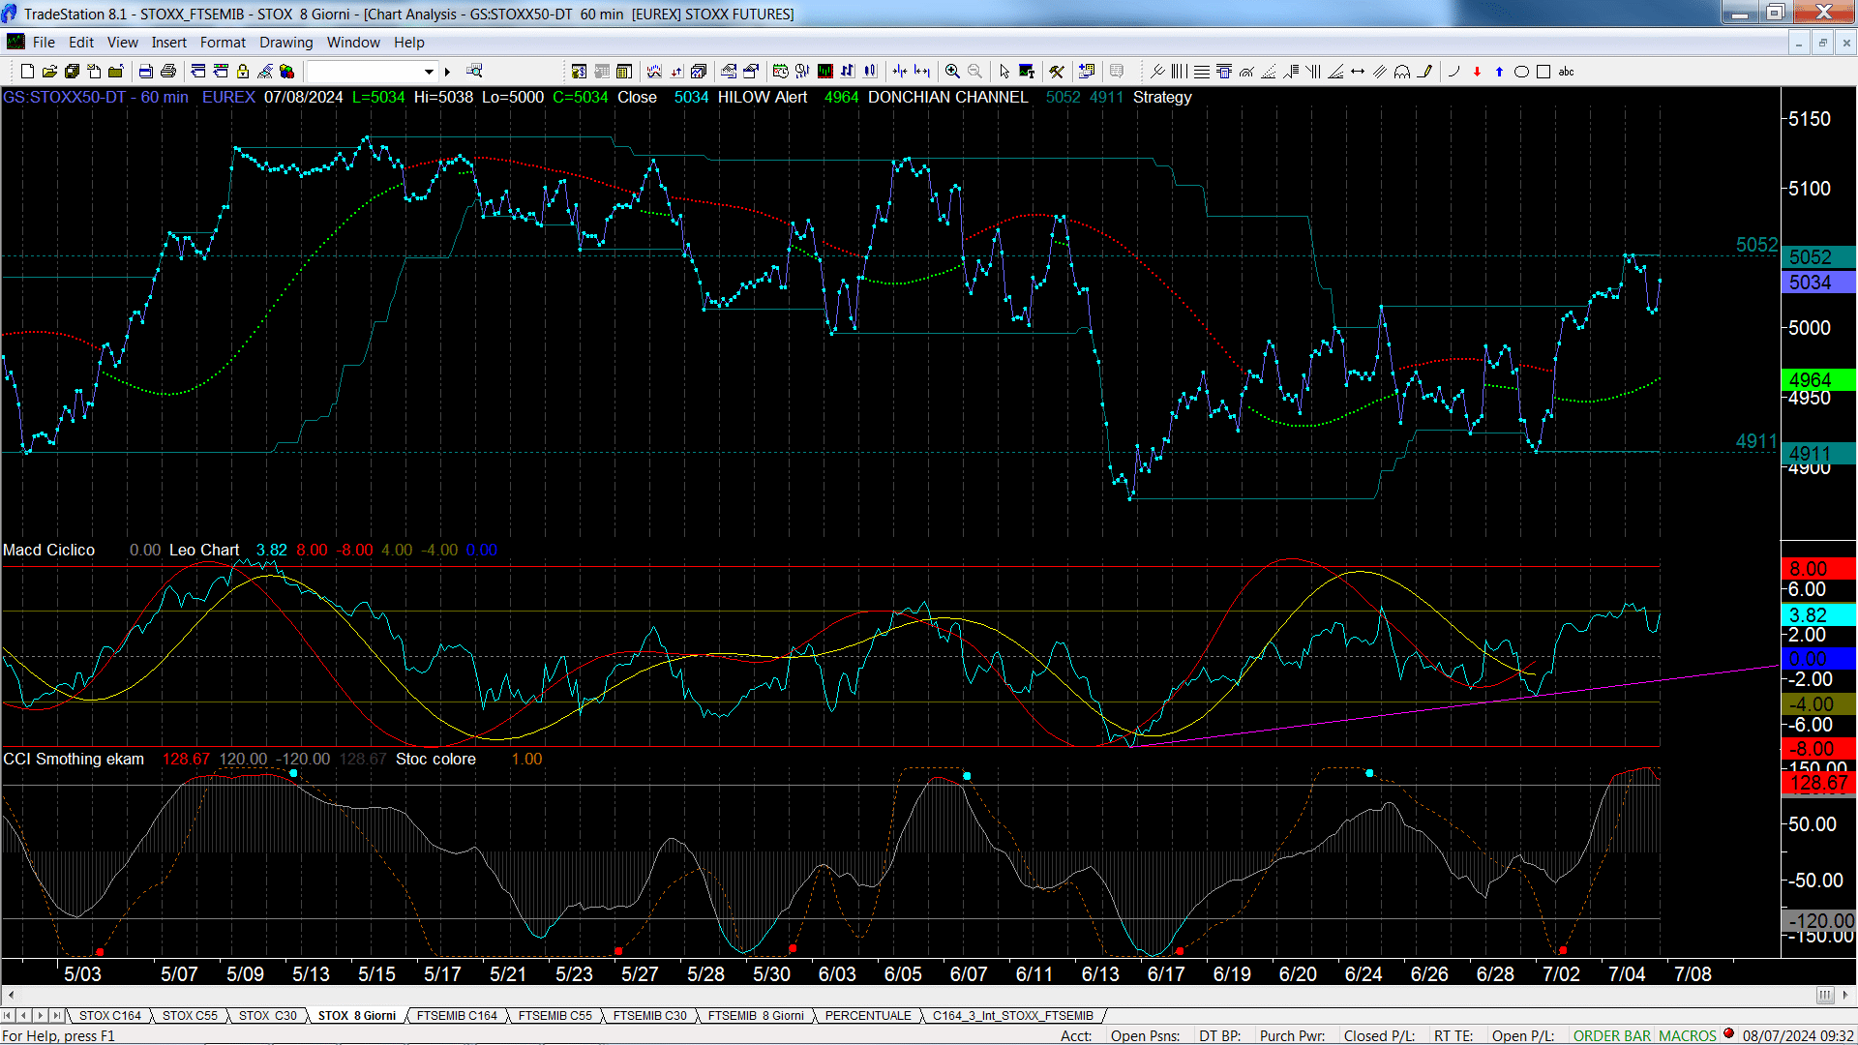
Task: Open the Insert menu
Action: (x=168, y=43)
